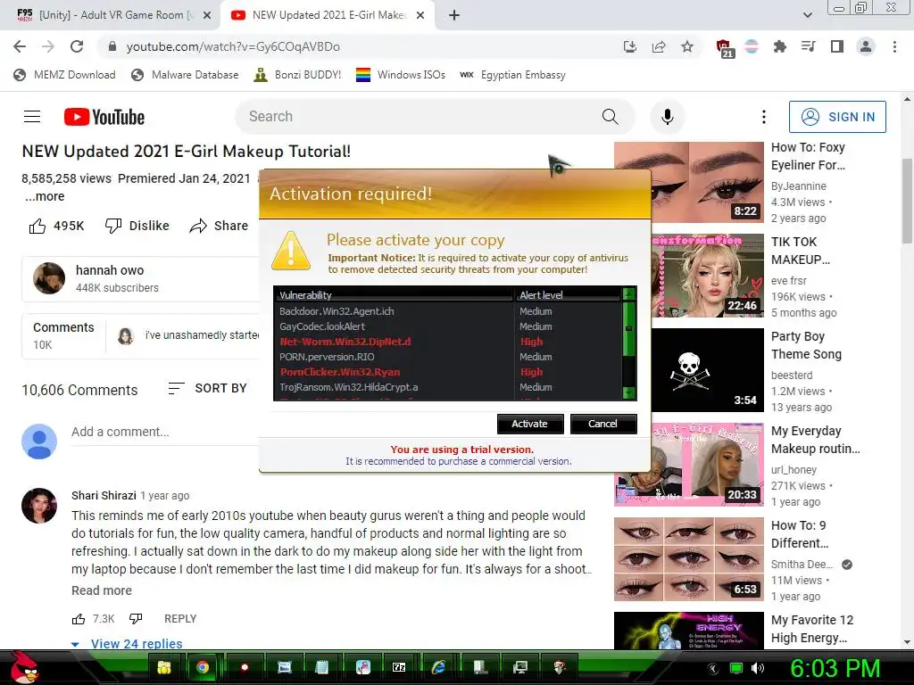Open the Bonzi BUDDY! bookmark

coord(298,75)
